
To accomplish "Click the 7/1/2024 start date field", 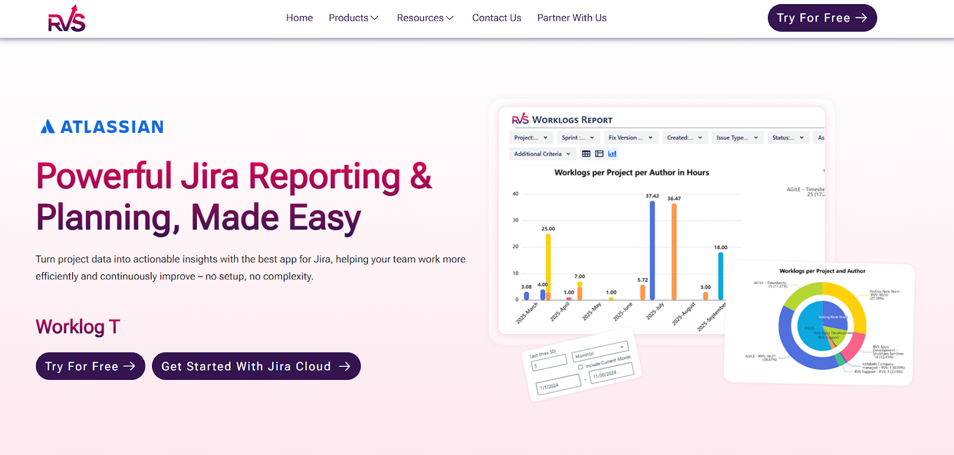I will 558,384.
